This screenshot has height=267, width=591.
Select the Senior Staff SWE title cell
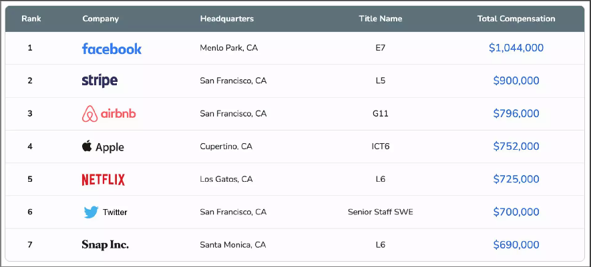tap(380, 212)
